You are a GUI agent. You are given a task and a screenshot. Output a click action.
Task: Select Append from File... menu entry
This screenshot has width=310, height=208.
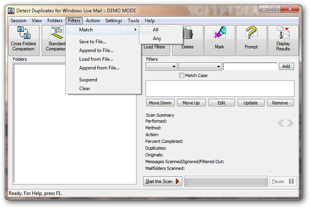click(x=103, y=68)
